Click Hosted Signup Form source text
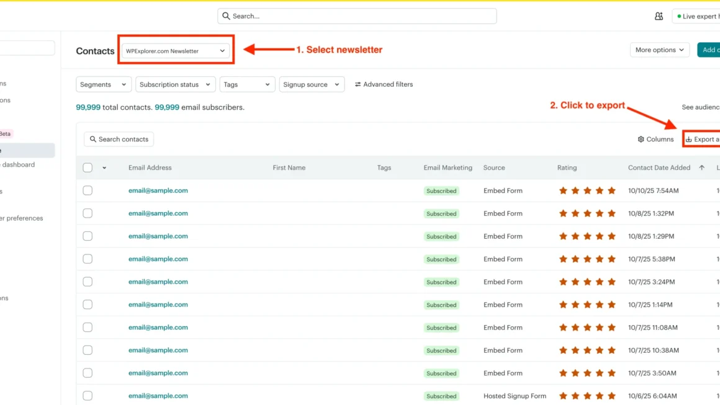This screenshot has height=405, width=720. tap(515, 396)
